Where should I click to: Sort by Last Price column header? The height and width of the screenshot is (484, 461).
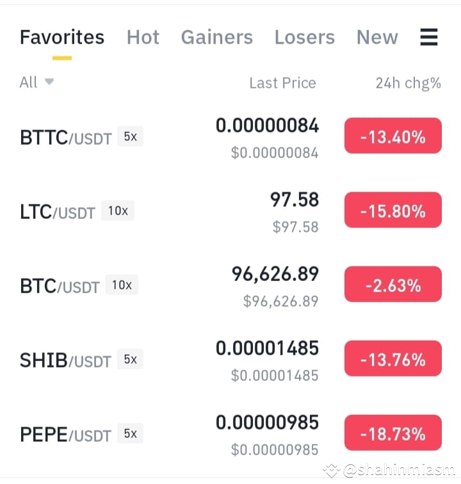click(282, 83)
